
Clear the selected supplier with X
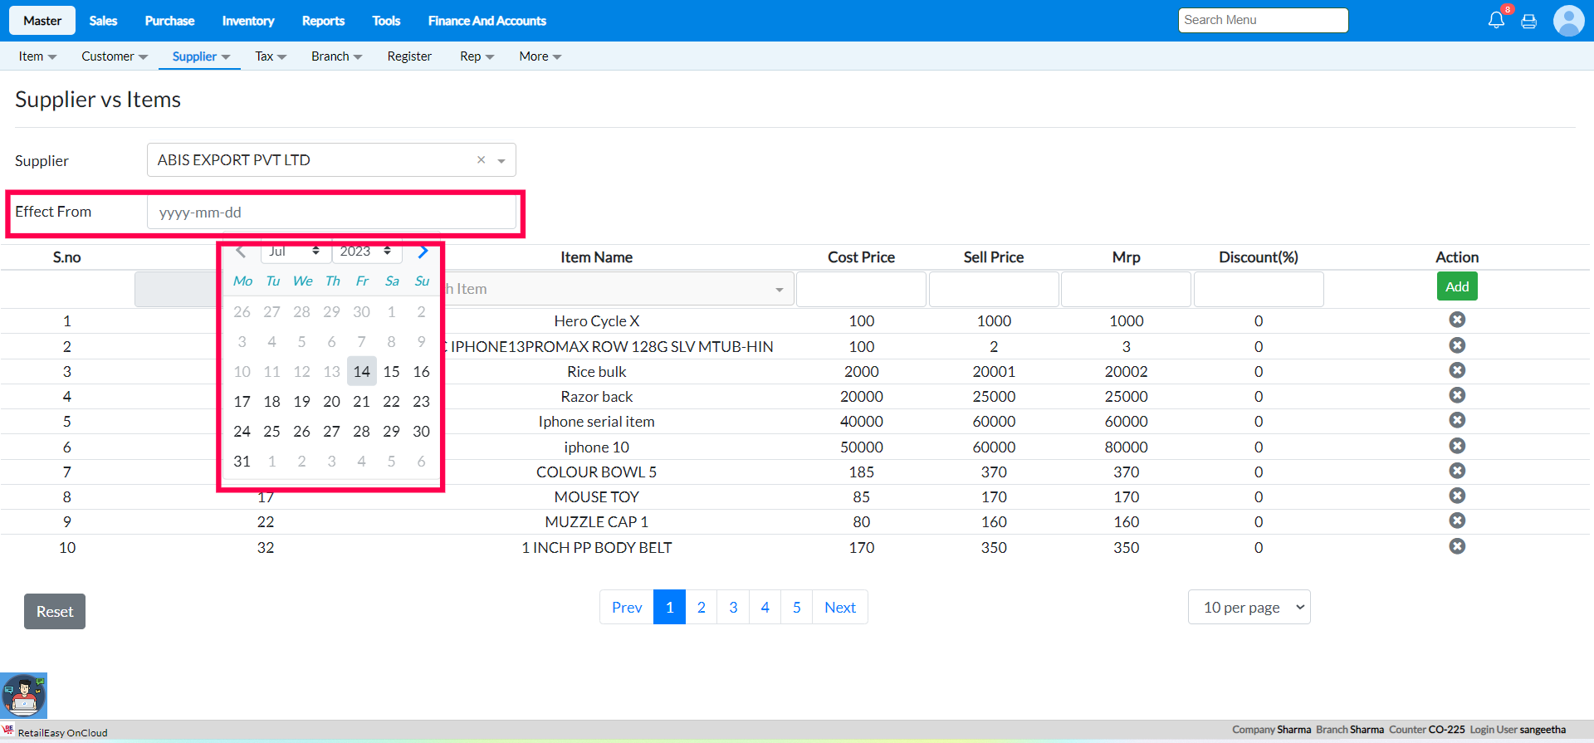point(481,160)
